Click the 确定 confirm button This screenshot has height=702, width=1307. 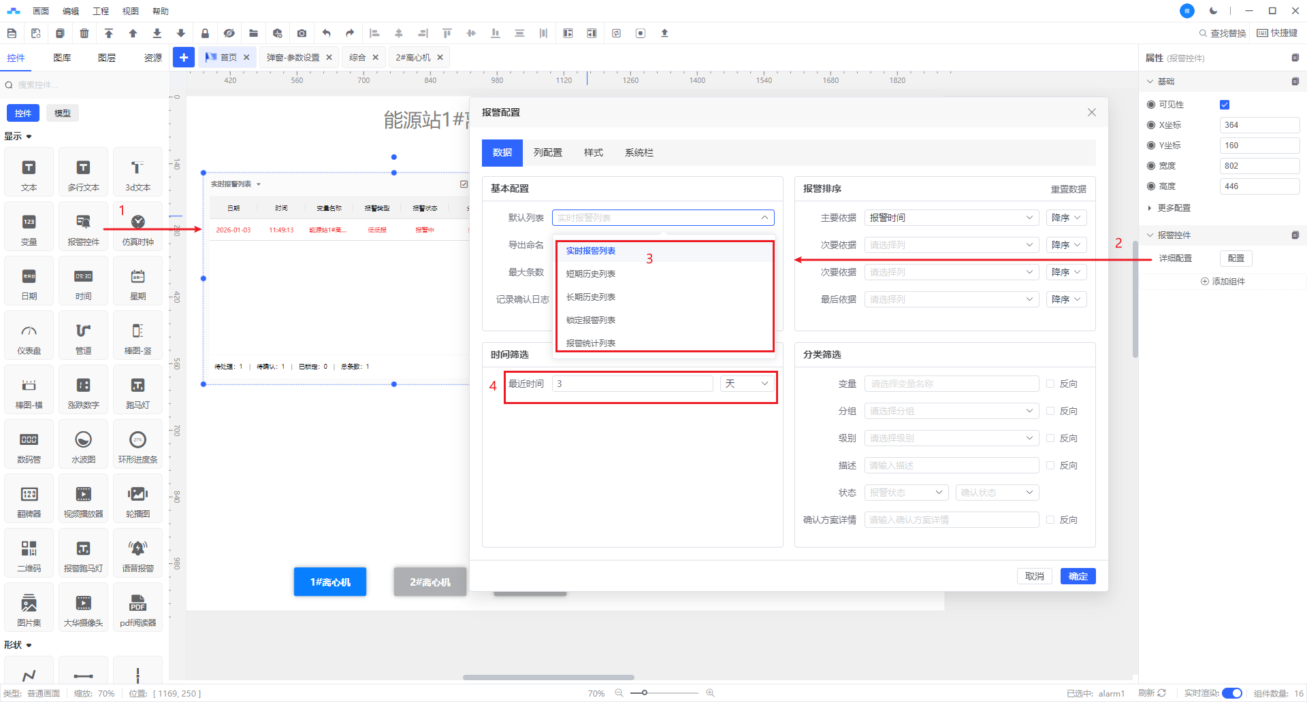(1078, 577)
